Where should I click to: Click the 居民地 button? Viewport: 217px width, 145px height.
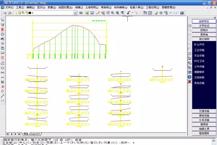pos(204,35)
